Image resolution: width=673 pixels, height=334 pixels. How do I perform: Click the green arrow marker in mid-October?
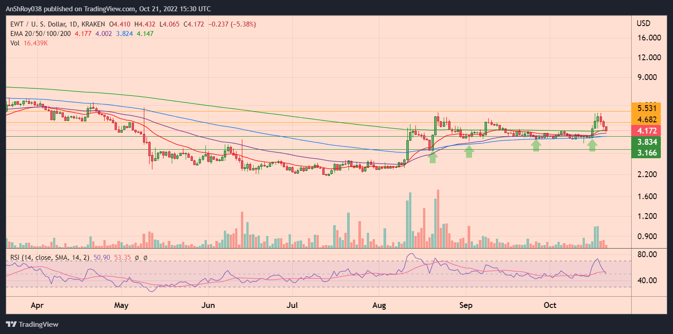pyautogui.click(x=592, y=145)
